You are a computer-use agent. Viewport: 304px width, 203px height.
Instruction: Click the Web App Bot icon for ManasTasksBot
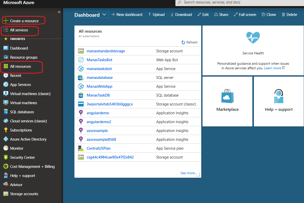coord(81,60)
